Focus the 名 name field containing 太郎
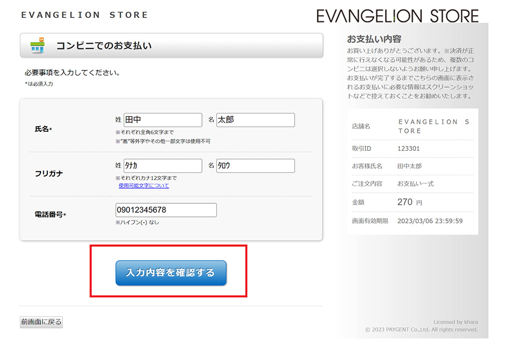Viewport: 505px width, 354px height. coord(256,120)
